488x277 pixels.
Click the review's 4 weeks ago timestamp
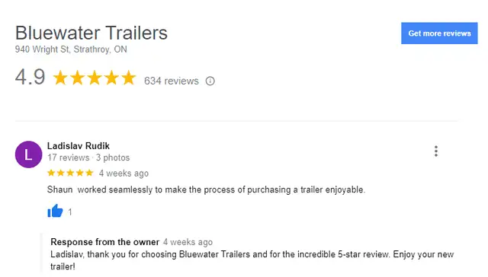pyautogui.click(x=124, y=173)
